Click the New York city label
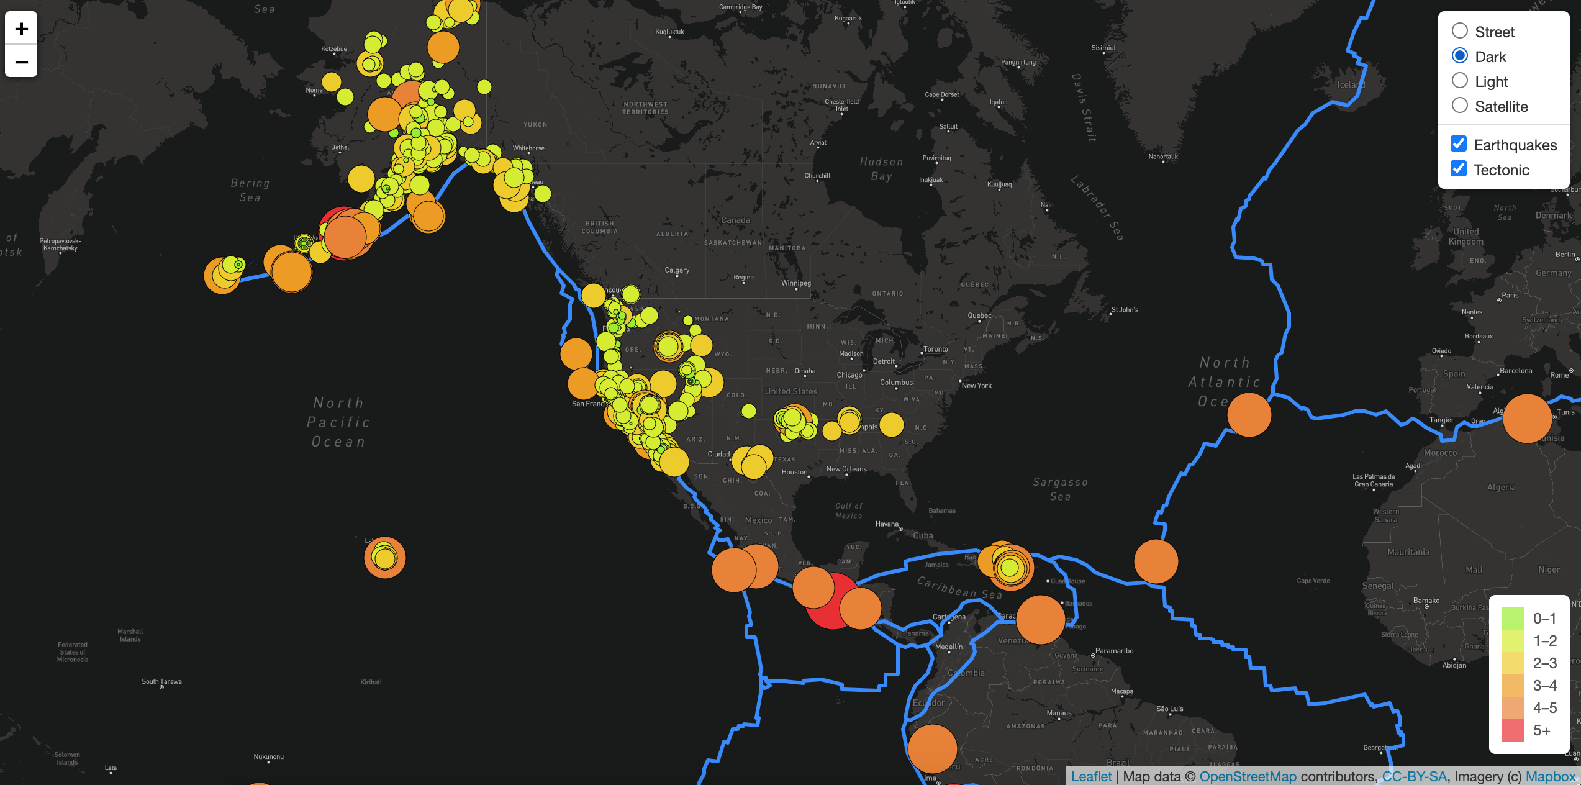1581x785 pixels. [x=976, y=386]
